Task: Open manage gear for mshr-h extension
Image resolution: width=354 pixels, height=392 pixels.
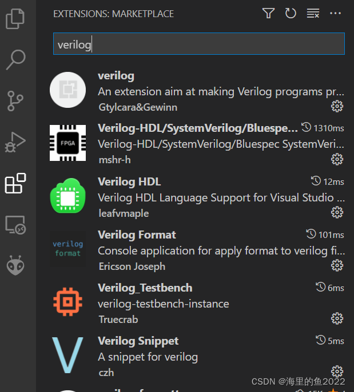Action: [x=337, y=160]
